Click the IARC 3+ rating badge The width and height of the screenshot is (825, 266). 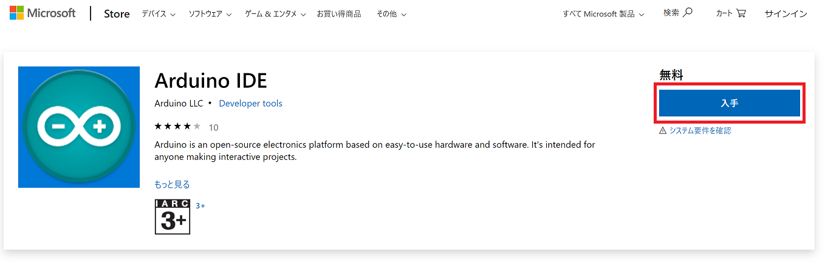173,216
